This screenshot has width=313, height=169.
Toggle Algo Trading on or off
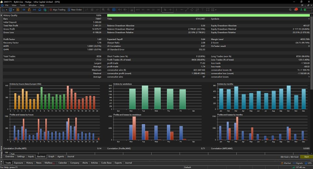[57, 9]
